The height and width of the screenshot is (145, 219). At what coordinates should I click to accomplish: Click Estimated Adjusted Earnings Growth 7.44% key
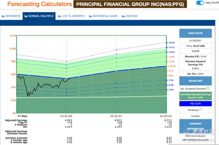(x=195, y=96)
